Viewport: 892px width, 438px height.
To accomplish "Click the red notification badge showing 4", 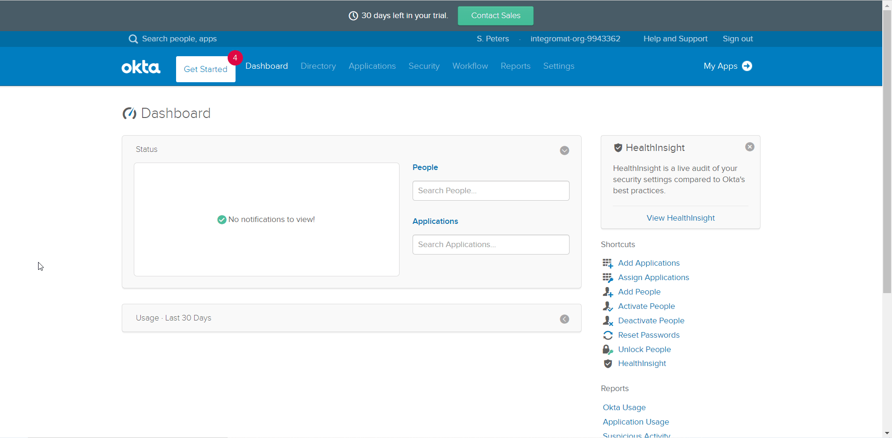I will [235, 58].
